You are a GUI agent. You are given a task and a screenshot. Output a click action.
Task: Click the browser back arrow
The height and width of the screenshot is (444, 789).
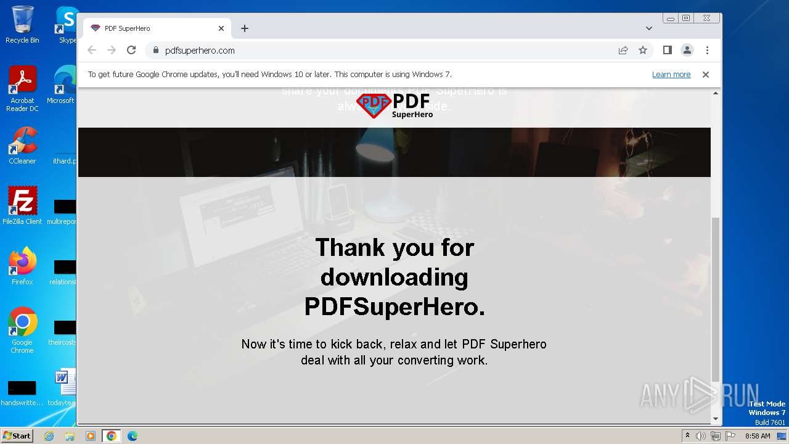[x=92, y=51]
